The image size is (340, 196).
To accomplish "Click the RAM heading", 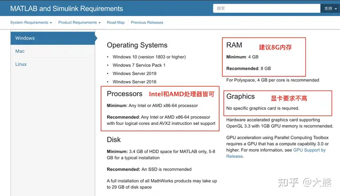I will (234, 45).
